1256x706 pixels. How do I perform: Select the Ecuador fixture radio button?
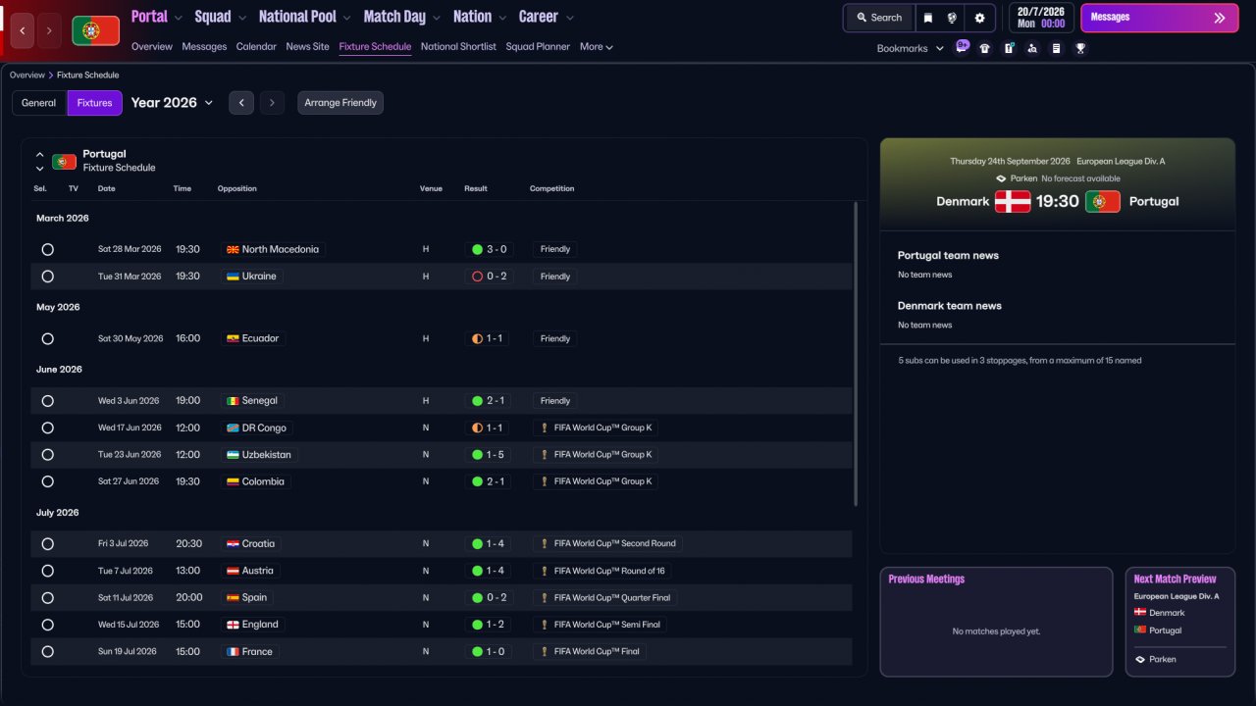click(47, 339)
